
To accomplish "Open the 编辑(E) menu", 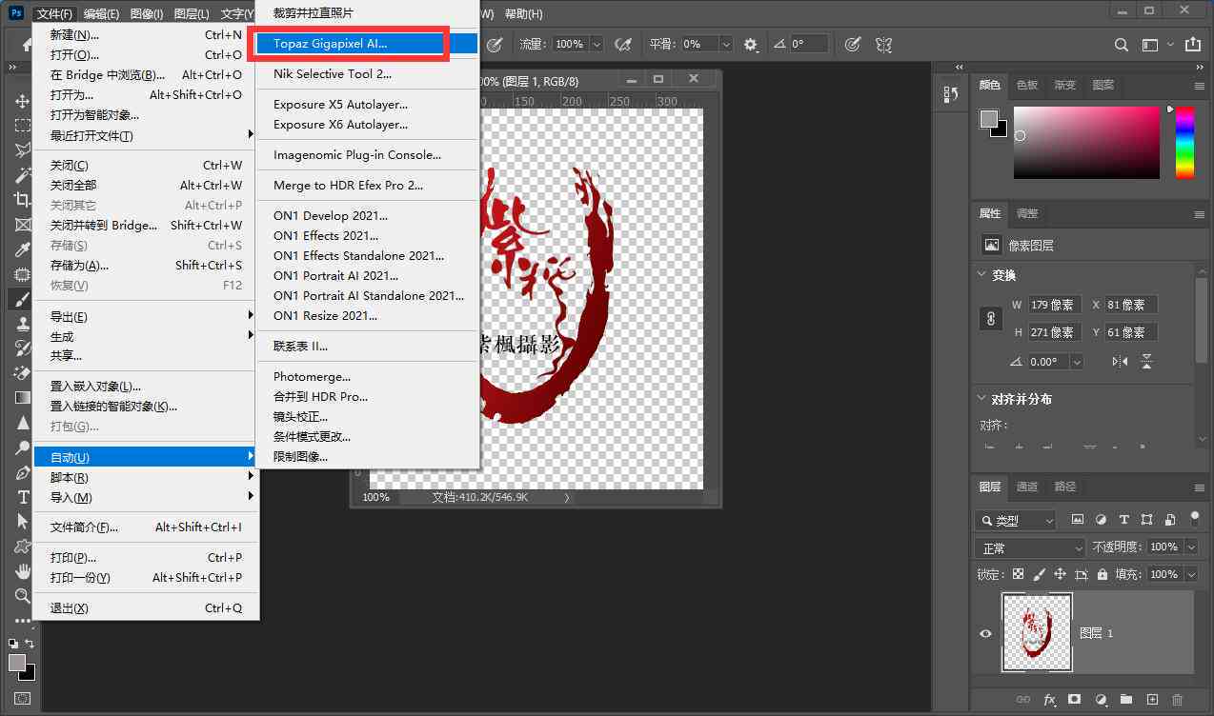I will tap(101, 14).
